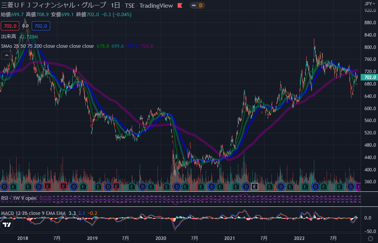Click the gray E earnings marker
The image size is (378, 243).
(x=254, y=186)
